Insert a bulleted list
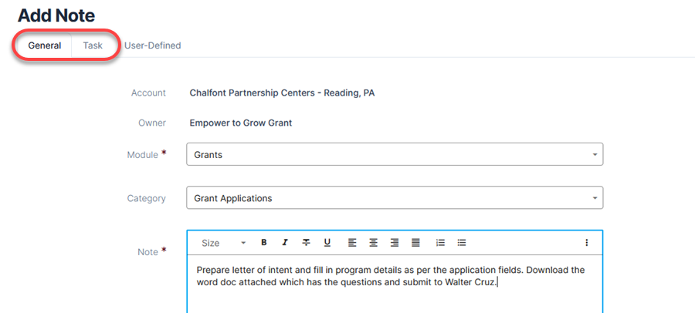This screenshot has height=313, width=695. click(x=462, y=243)
